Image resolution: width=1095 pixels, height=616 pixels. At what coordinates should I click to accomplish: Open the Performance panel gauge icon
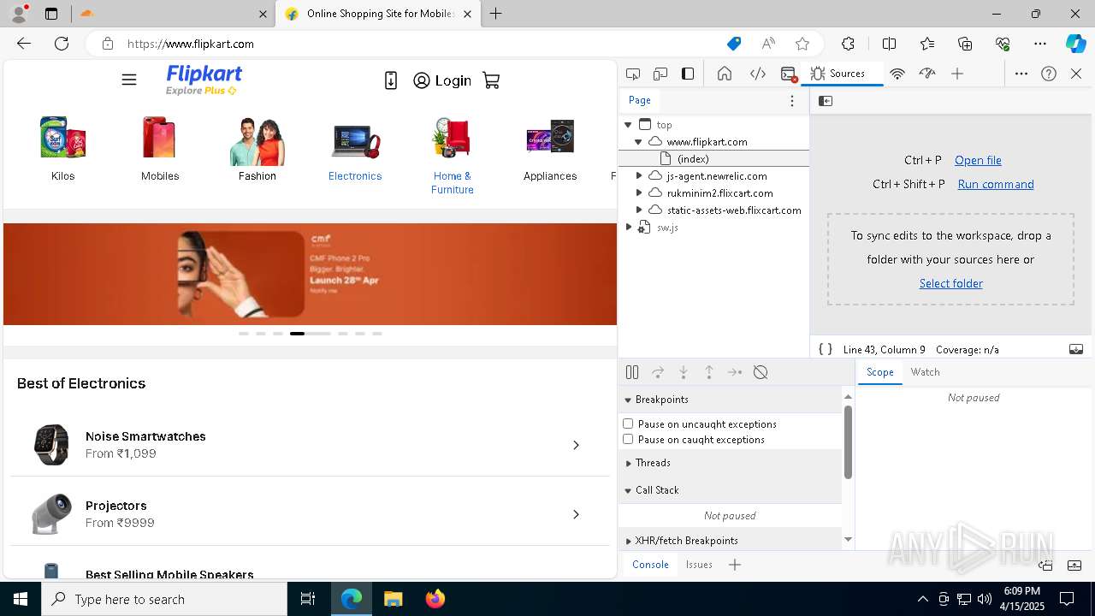pyautogui.click(x=927, y=74)
